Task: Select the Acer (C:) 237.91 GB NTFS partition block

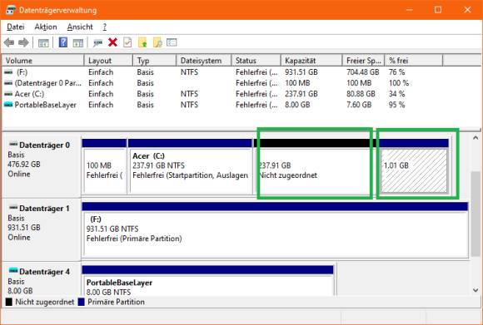Action: click(190, 166)
